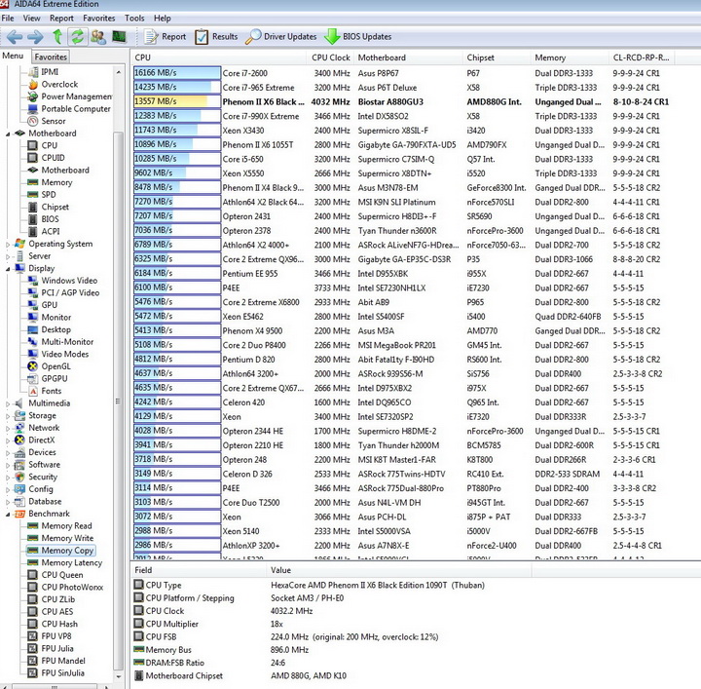Open Driver Updates in the toolbar
The width and height of the screenshot is (701, 689).
pyautogui.click(x=280, y=37)
